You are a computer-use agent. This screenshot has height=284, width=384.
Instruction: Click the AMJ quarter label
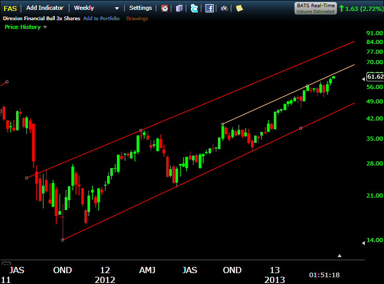[147, 270]
